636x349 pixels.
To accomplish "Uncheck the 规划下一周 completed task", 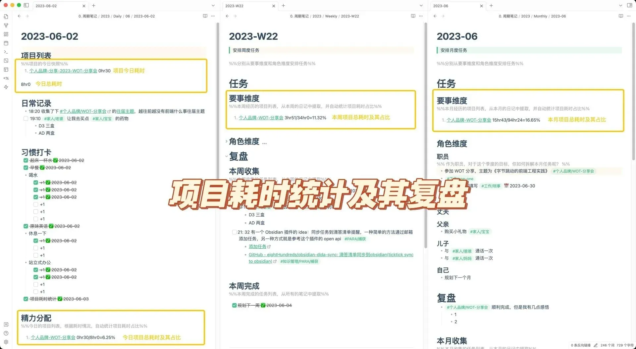I will click(x=234, y=305).
